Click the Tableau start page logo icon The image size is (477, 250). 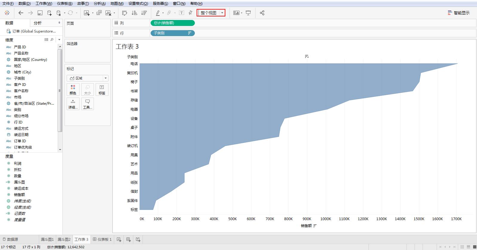7,13
